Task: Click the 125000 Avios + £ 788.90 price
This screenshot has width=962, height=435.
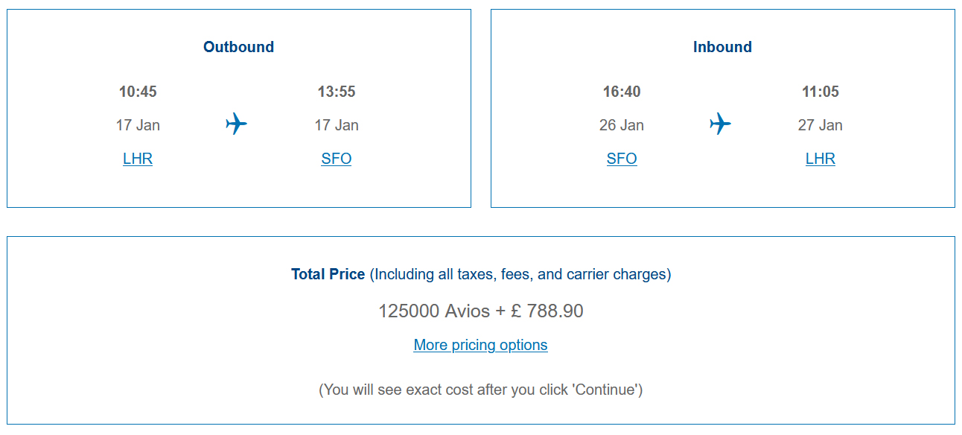Action: point(481,311)
